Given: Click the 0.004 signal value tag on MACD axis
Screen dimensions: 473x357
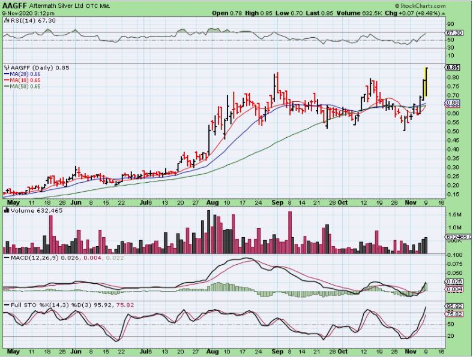Looking at the screenshot, I should [454, 289].
